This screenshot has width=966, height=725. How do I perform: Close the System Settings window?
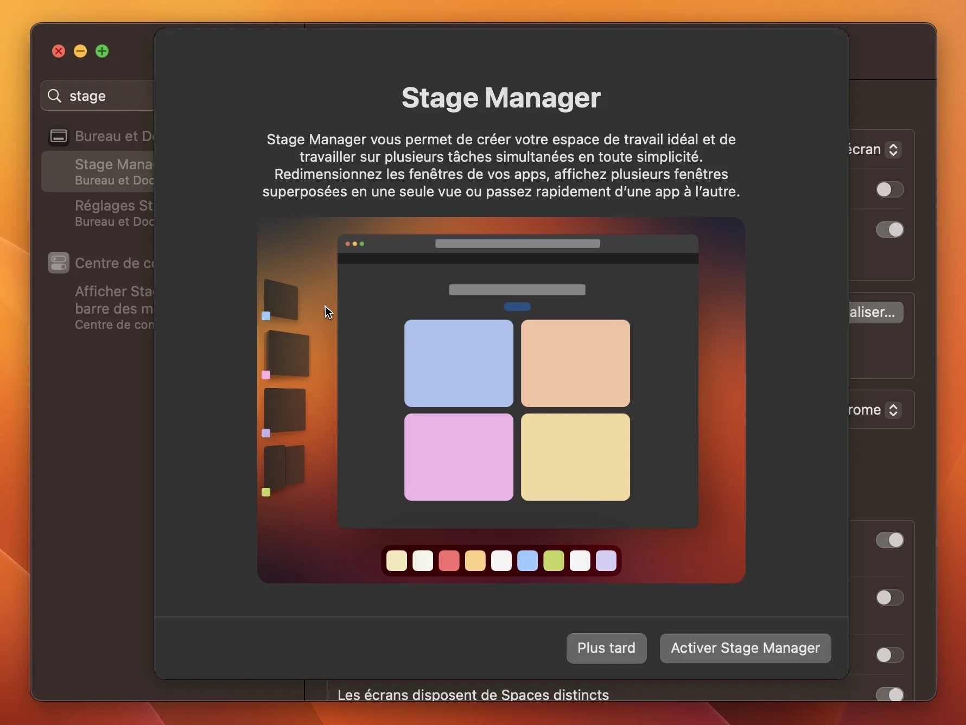[59, 51]
